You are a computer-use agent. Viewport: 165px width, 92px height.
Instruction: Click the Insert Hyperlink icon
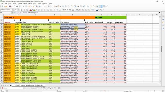[x=88, y=6]
